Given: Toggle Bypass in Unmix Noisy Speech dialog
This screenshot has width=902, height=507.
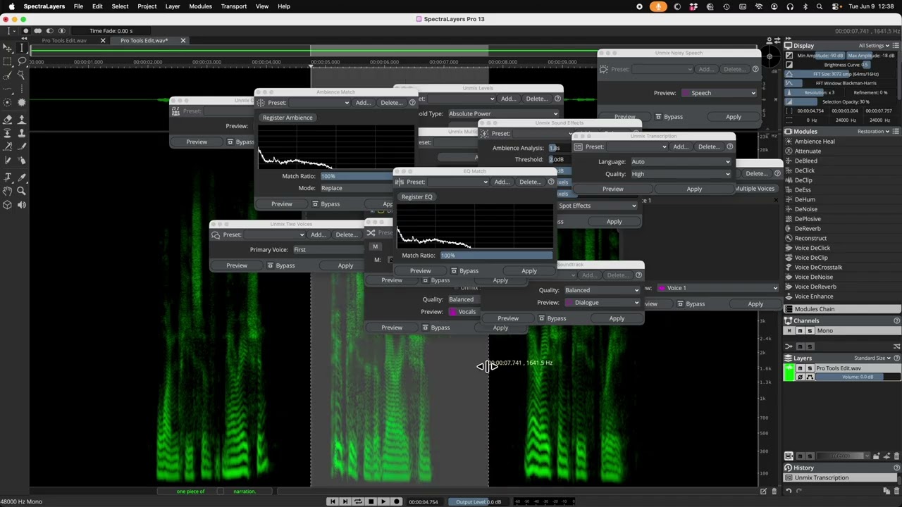Looking at the screenshot, I should pyautogui.click(x=669, y=117).
